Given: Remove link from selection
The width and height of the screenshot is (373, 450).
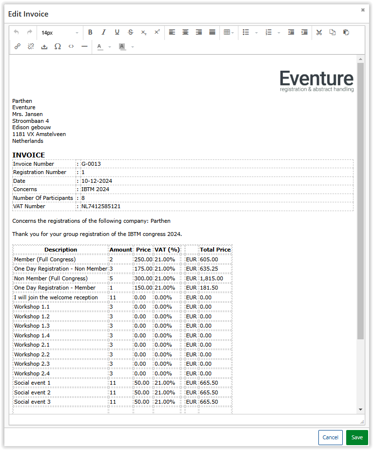Looking at the screenshot, I should pos(31,46).
